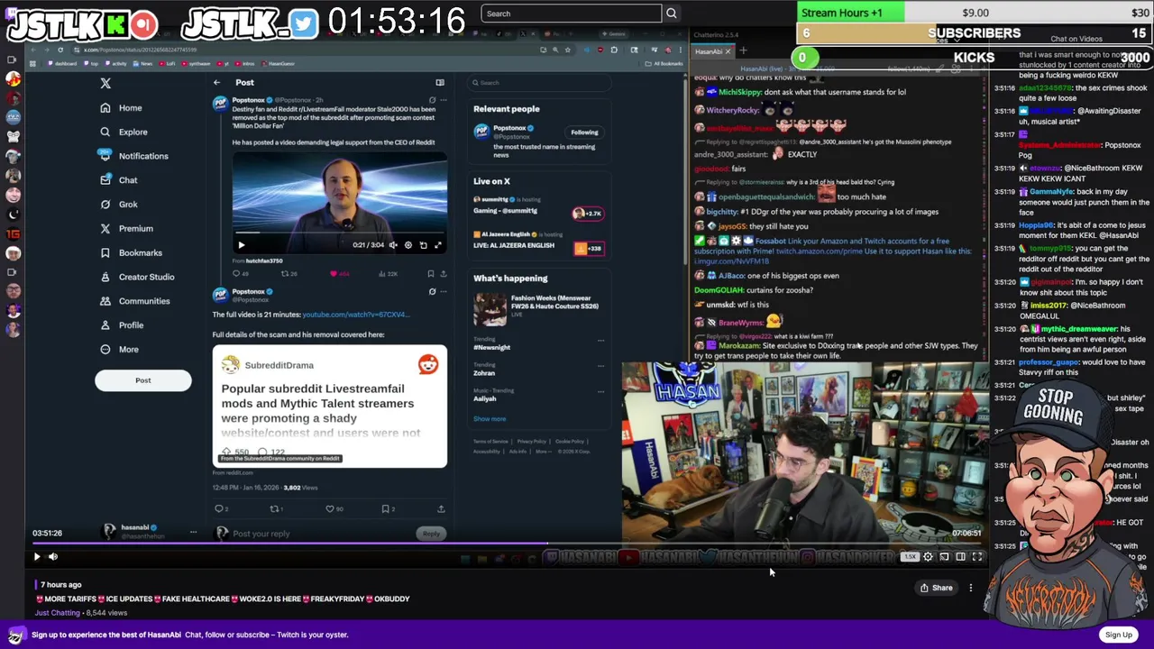Open Explore in the X sidebar
1154x649 pixels.
pyautogui.click(x=124, y=132)
